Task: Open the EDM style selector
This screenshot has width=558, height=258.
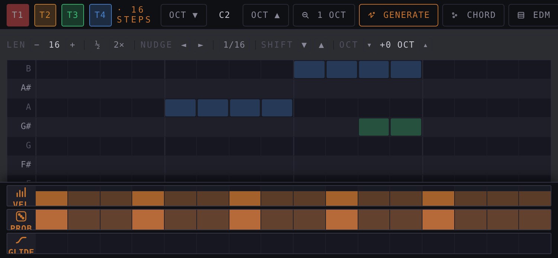Action: click(534, 15)
